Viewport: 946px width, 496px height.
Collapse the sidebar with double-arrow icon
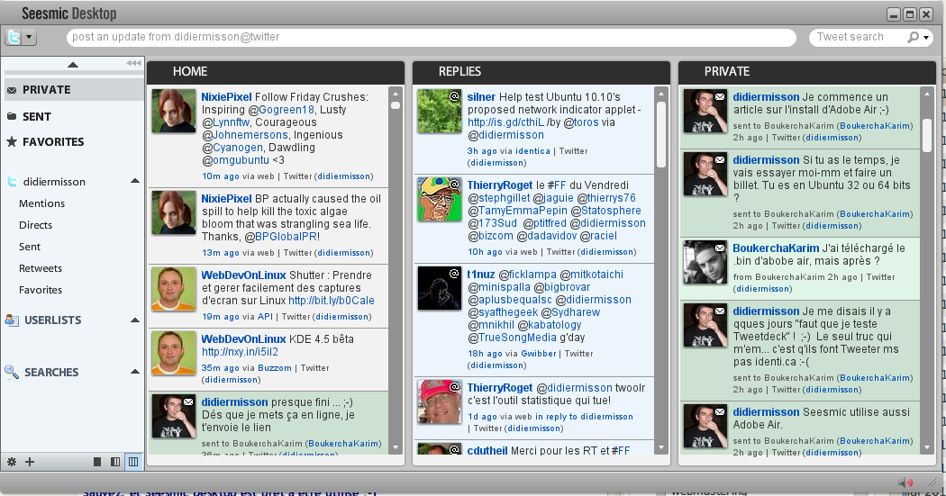point(133,63)
